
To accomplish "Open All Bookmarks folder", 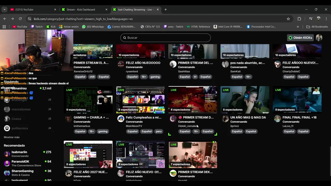I will (317, 27).
